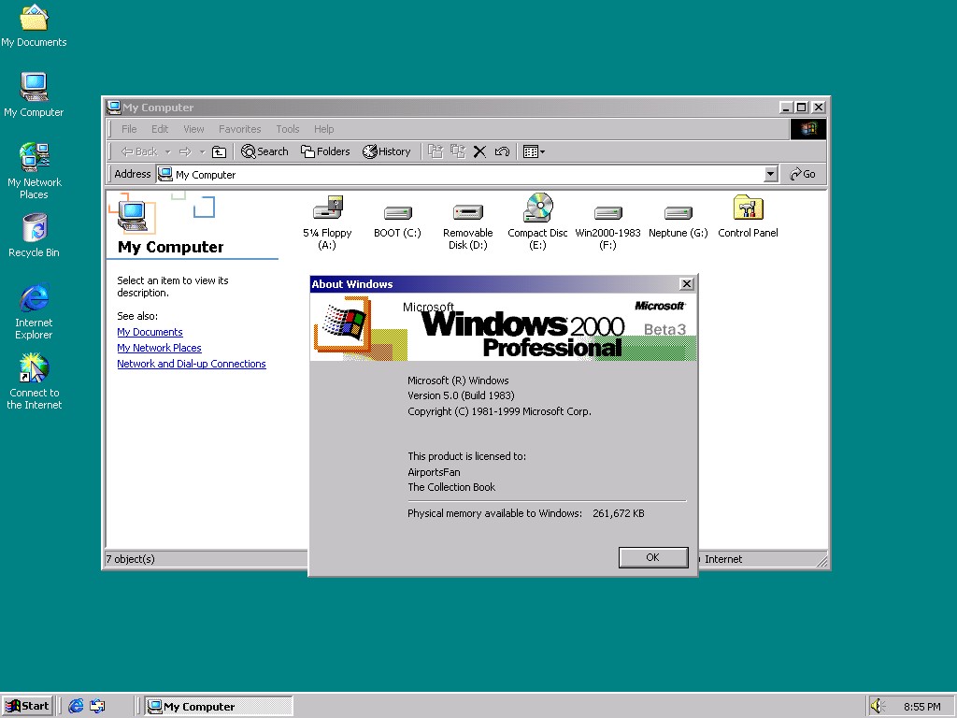
Task: Click the 8:55 PM system clock
Action: (x=922, y=707)
